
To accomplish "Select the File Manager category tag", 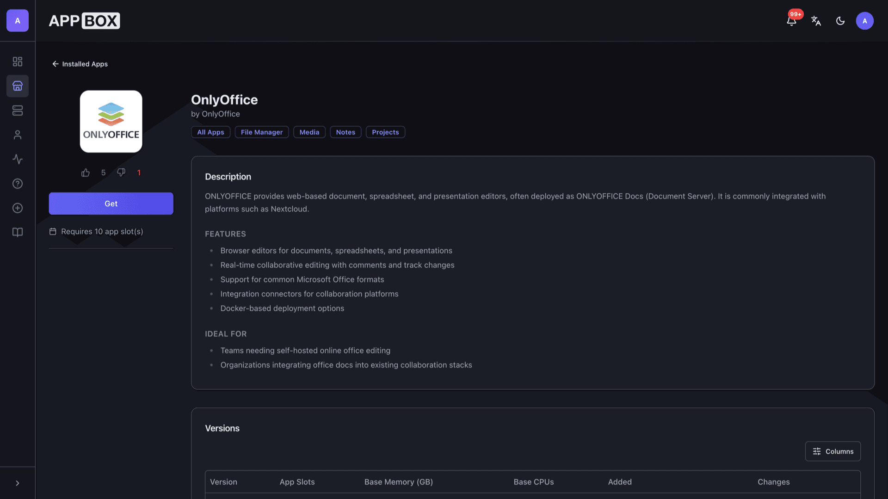I will (262, 132).
